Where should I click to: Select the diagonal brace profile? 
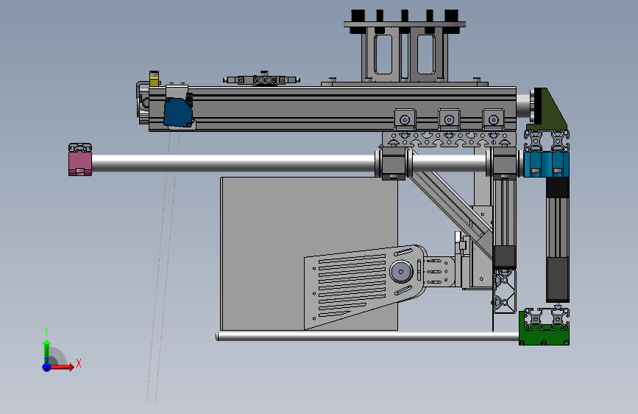tap(450, 202)
